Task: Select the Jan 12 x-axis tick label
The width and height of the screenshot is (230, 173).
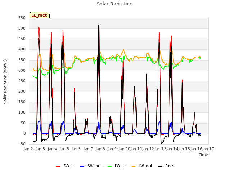Action: 148,149
